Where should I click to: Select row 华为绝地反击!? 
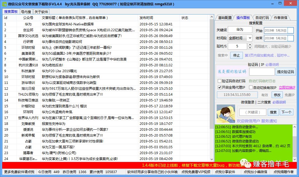tap(106, 65)
